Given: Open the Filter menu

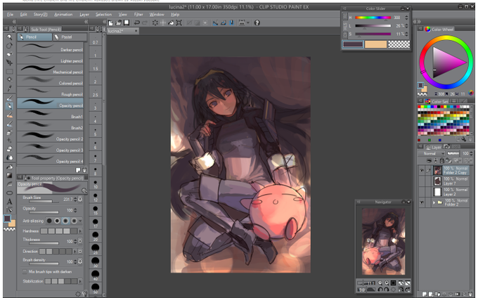Looking at the screenshot, I should click(x=138, y=14).
